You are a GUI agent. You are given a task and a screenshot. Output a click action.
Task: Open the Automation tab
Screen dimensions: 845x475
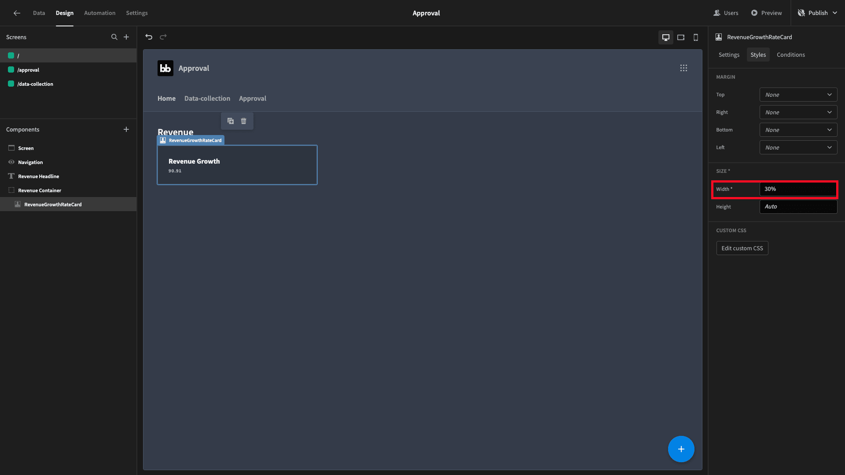click(99, 13)
